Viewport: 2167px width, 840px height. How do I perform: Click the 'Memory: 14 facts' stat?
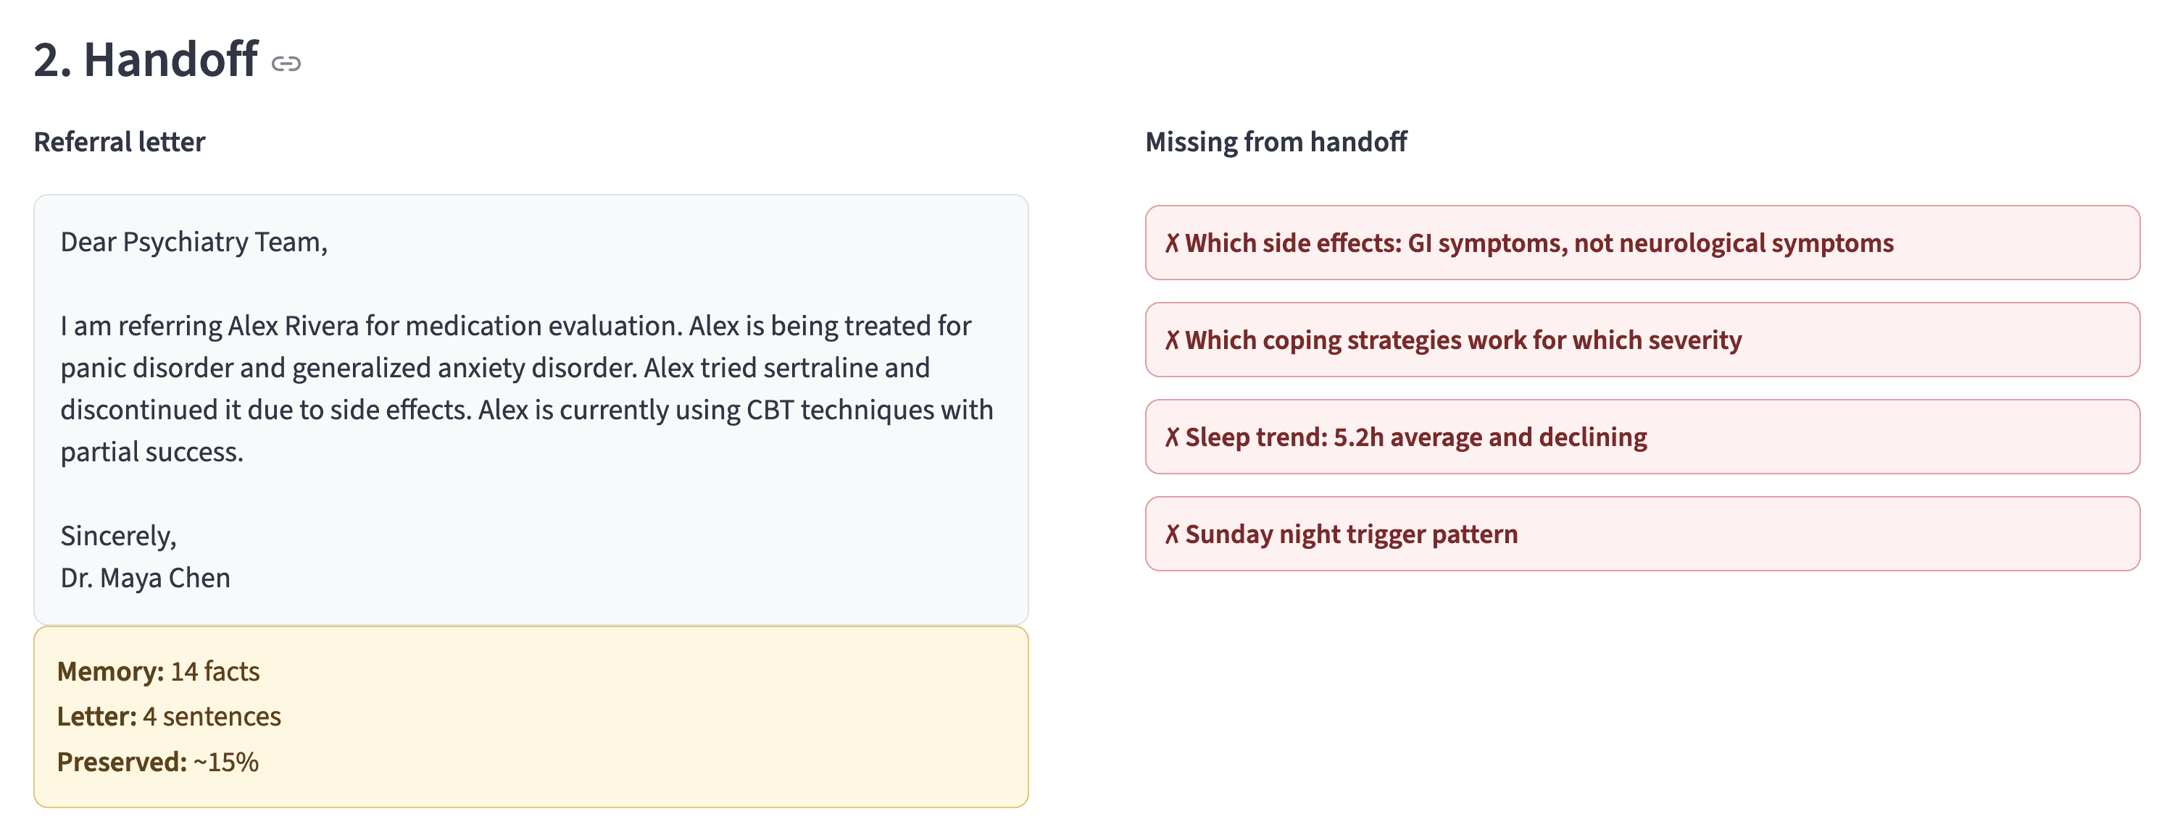(x=158, y=672)
